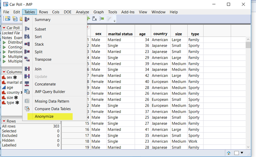Viewport: 256px width, 157px height.
Task: Choose Transpose from the Tables menu
Action: [55, 59]
